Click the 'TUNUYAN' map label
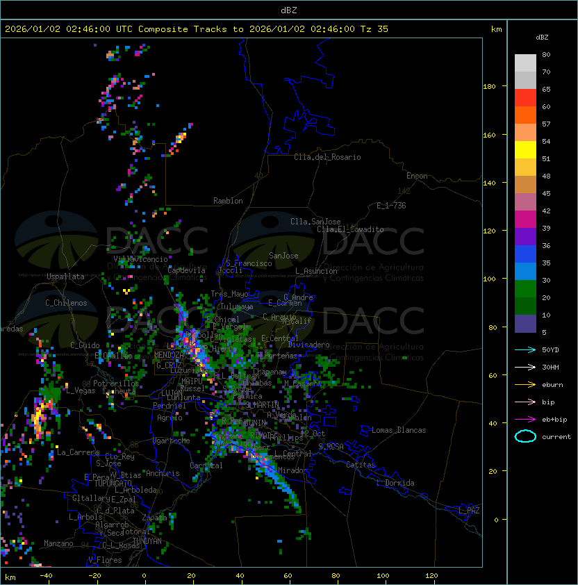This screenshot has height=585, width=578. (147, 541)
